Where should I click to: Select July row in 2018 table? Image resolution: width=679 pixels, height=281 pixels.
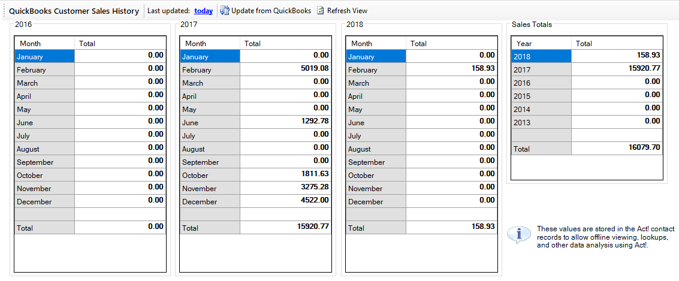pyautogui.click(x=422, y=135)
